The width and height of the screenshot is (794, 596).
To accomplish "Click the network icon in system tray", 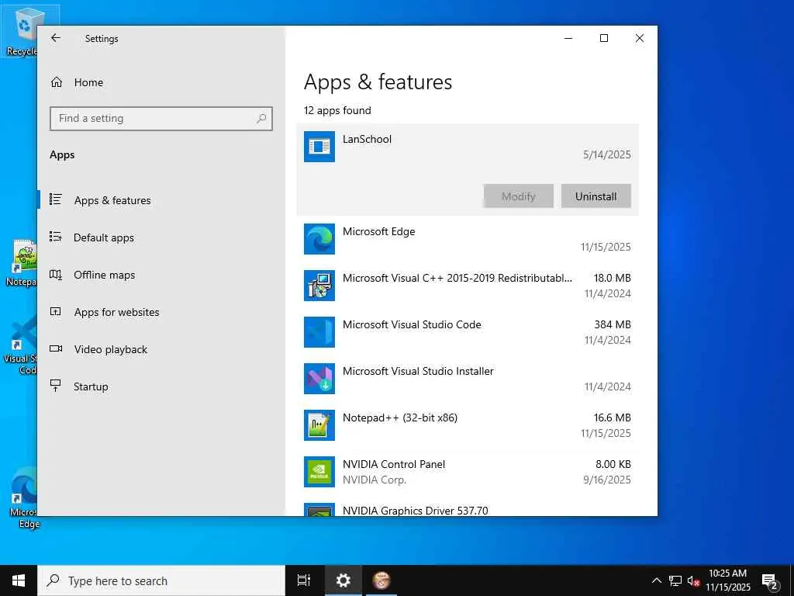I will click(675, 580).
